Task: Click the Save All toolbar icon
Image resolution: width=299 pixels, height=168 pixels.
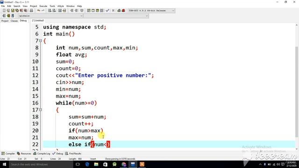Action: point(17,10)
